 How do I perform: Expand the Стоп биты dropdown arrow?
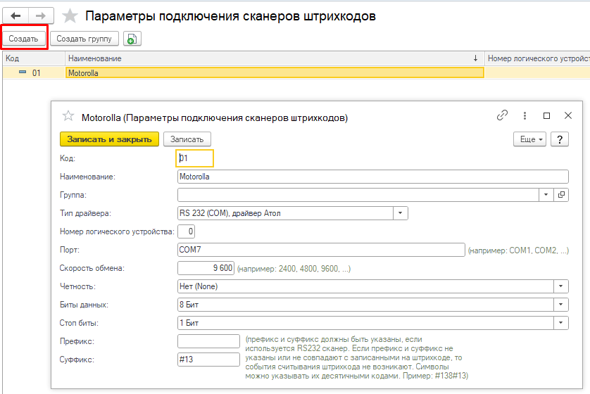tap(561, 323)
